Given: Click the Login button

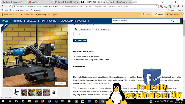Looking at the screenshot, I should (x=159, y=14).
